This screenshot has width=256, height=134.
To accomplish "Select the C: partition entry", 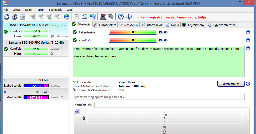I will point(36,83).
